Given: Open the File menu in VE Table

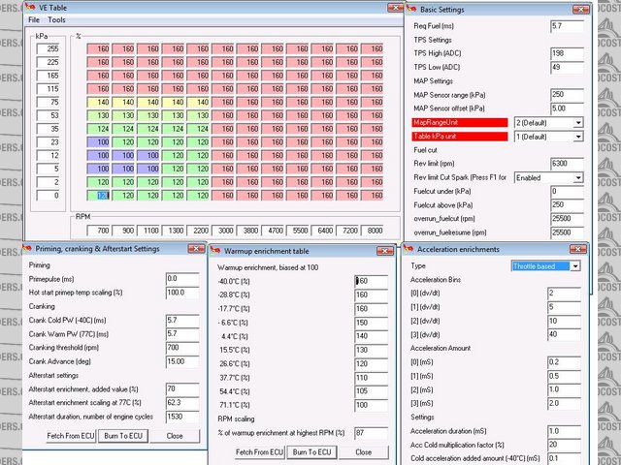Looking at the screenshot, I should 34,19.
